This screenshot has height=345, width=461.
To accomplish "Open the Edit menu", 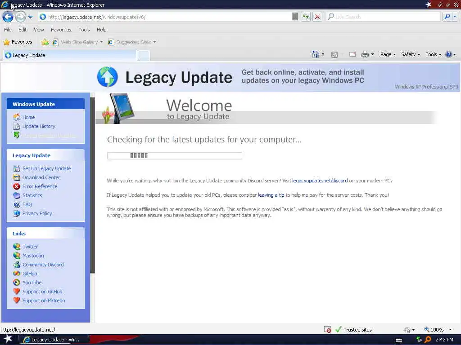I will [x=23, y=30].
